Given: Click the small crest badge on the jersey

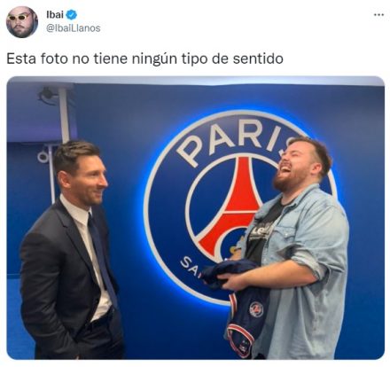Looking at the screenshot, I should point(256,309).
